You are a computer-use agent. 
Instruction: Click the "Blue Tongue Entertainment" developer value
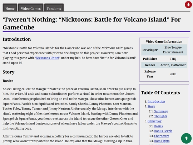pos(173,50)
